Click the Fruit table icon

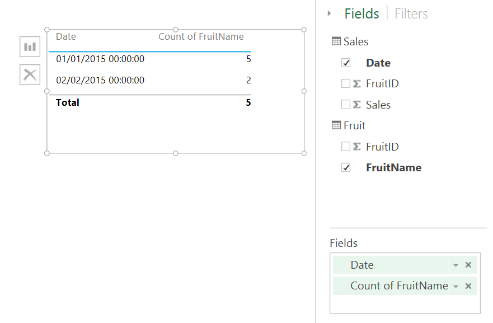pos(336,125)
